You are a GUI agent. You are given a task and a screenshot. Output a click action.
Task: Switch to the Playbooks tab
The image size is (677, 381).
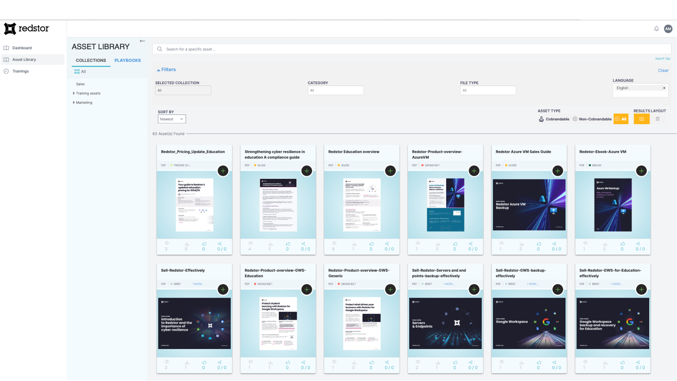pyautogui.click(x=128, y=61)
